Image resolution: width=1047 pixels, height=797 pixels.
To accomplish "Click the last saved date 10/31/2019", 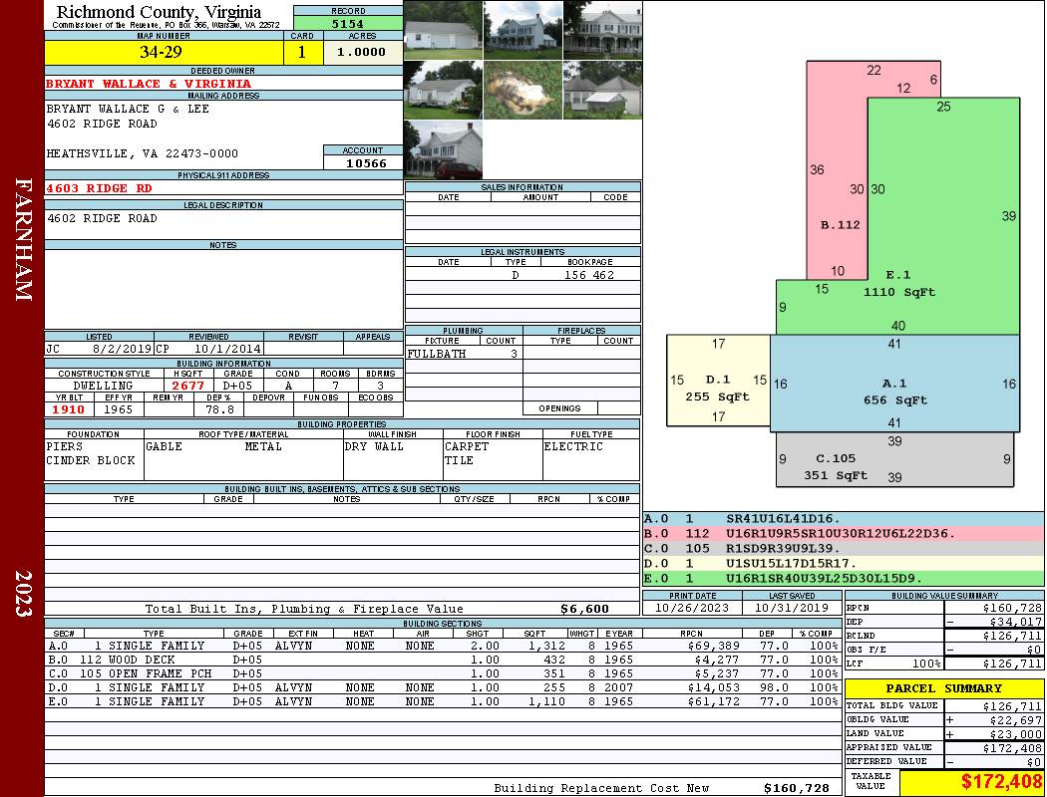I will click(x=792, y=608).
